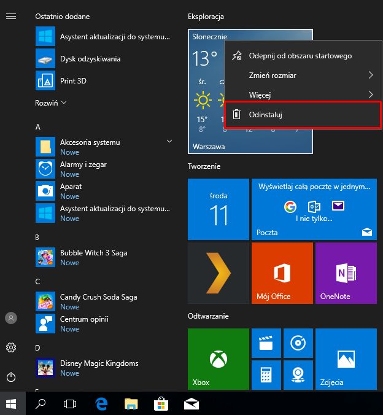Click the letter A section header
This screenshot has height=415, width=383.
tap(38, 127)
